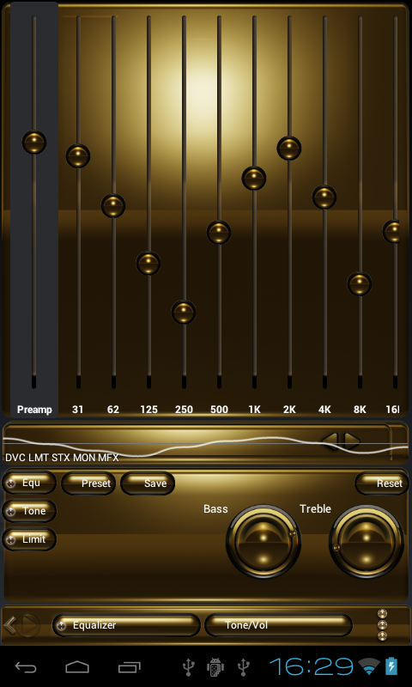
Task: Click the 16K band slider knob
Action: (x=391, y=231)
